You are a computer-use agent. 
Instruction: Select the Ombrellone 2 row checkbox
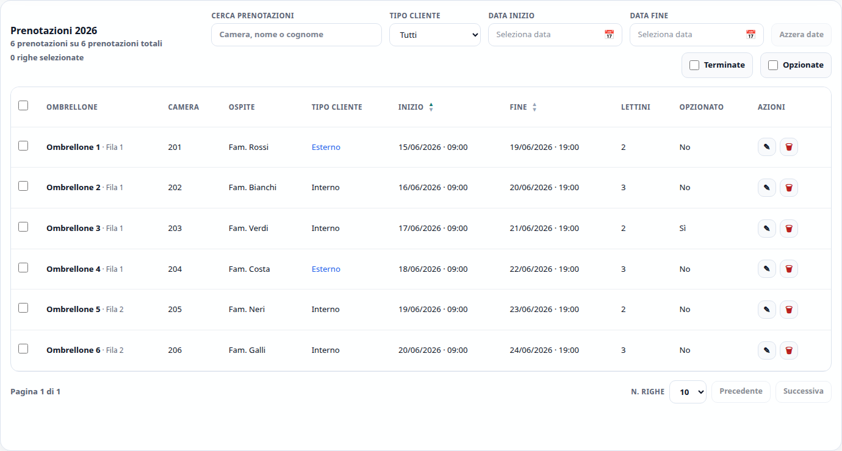click(23, 186)
